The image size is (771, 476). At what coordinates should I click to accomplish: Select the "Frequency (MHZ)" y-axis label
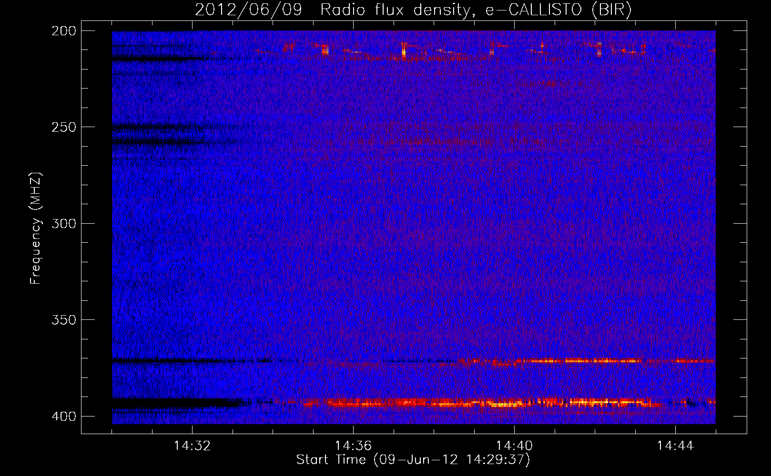36,228
